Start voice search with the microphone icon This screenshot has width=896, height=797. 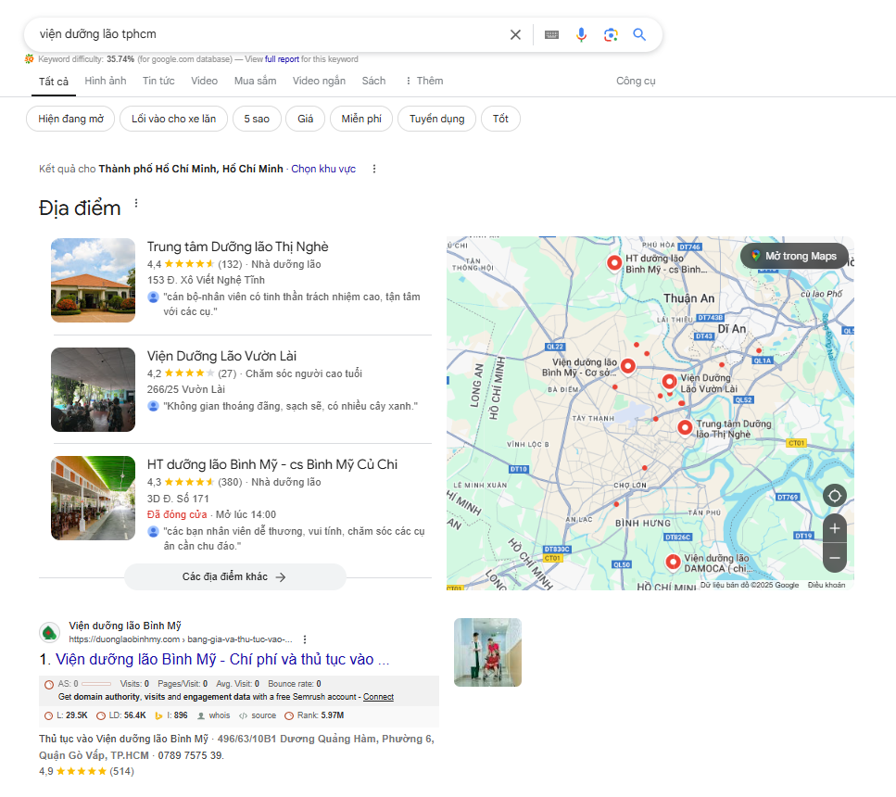[581, 35]
